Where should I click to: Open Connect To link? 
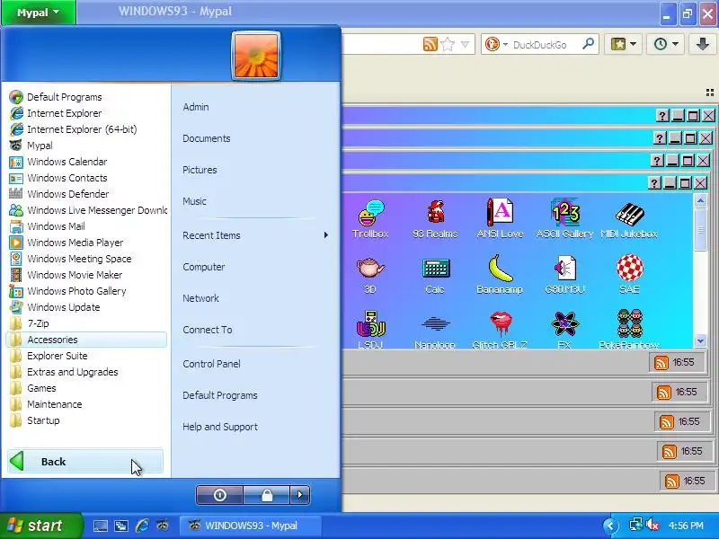click(x=208, y=330)
